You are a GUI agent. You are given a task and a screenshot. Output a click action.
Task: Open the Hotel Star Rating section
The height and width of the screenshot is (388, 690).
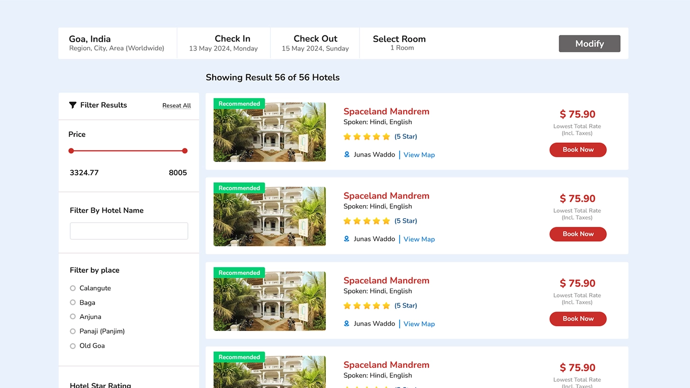[x=100, y=385]
